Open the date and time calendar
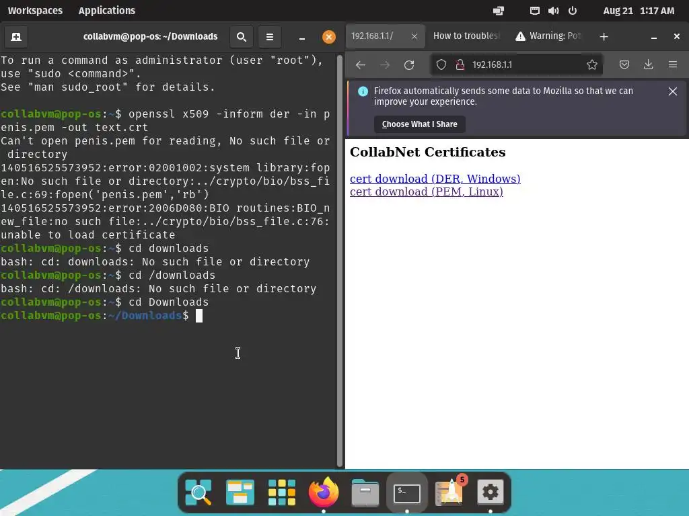The image size is (689, 516). pyautogui.click(x=639, y=11)
